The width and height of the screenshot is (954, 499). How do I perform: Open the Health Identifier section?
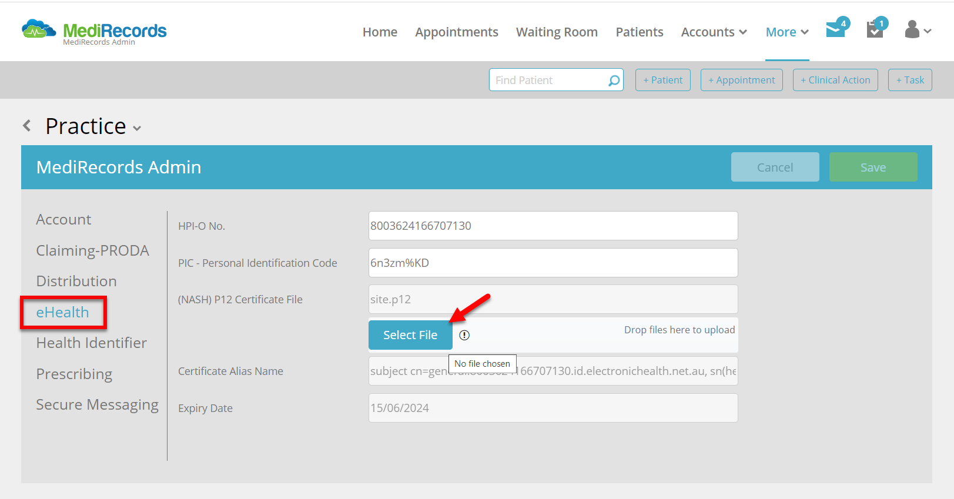92,343
